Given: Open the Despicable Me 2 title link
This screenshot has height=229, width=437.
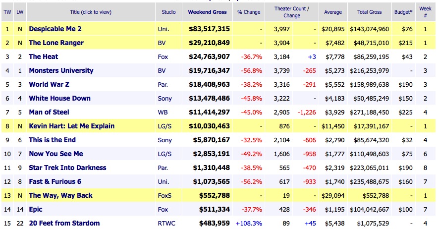Looking at the screenshot, I should [55, 29].
